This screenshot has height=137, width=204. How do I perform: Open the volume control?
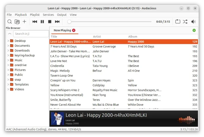(193, 22)
